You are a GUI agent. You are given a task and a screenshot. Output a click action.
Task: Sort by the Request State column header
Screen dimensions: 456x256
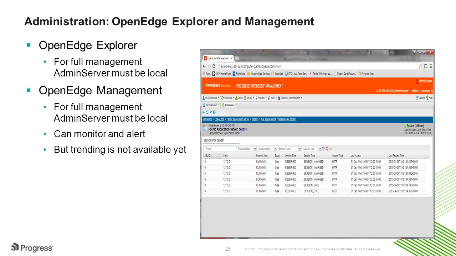tap(264, 156)
